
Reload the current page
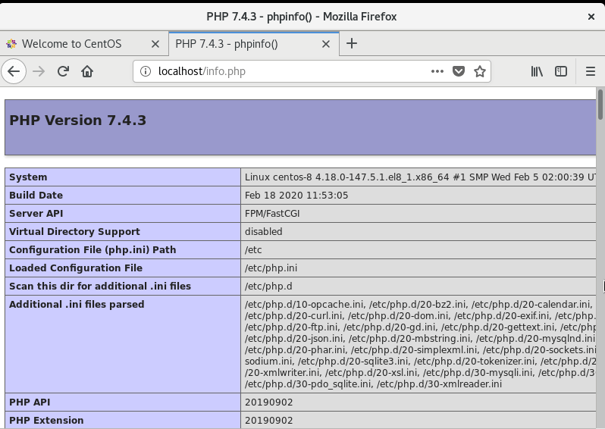pyautogui.click(x=63, y=71)
